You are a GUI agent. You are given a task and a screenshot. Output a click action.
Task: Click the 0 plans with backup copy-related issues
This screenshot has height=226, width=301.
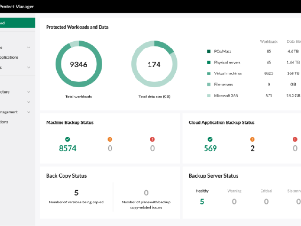pos(146,193)
